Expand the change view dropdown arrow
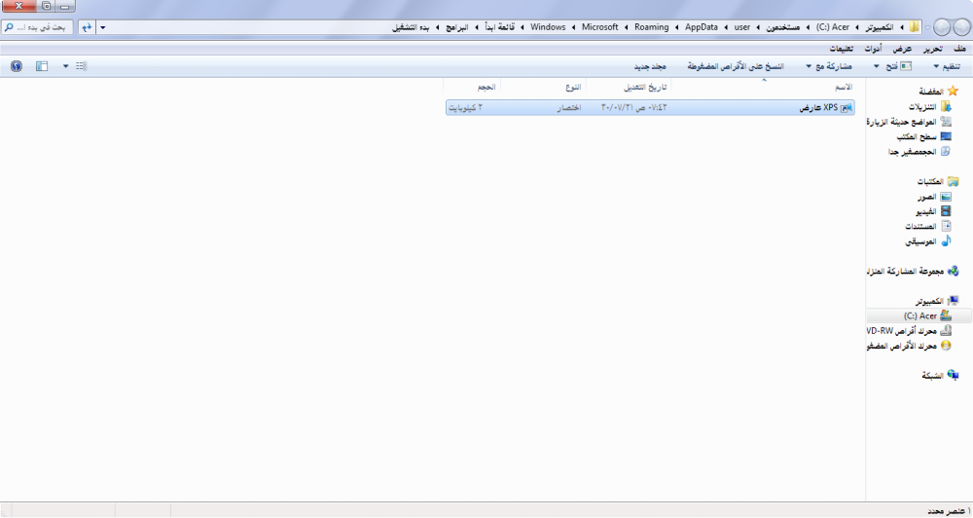 pos(66,66)
